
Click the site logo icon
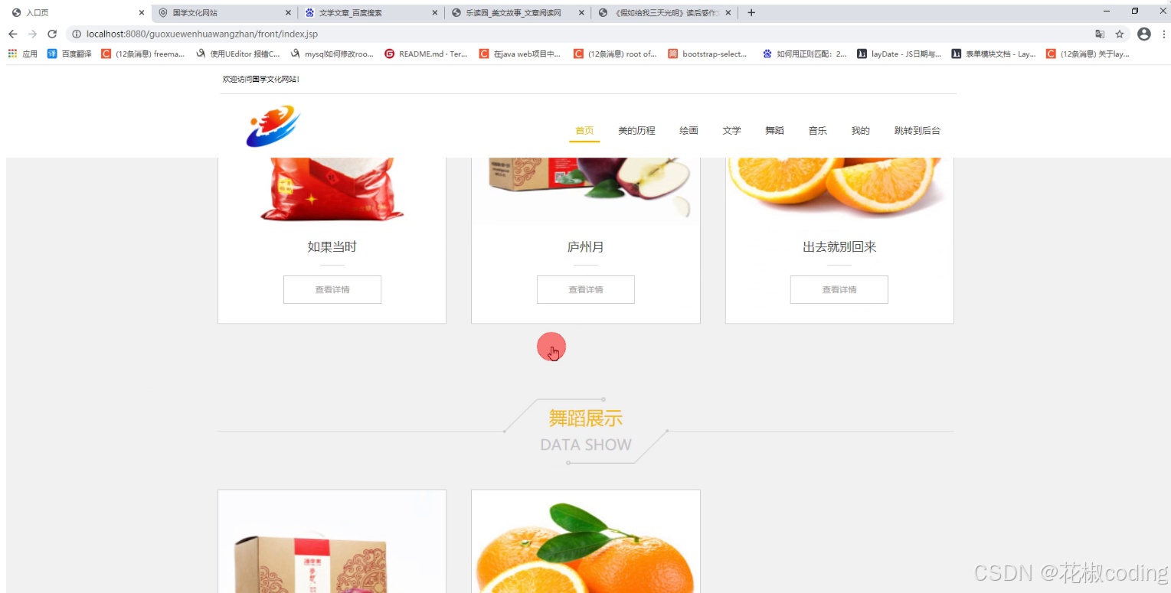[273, 126]
